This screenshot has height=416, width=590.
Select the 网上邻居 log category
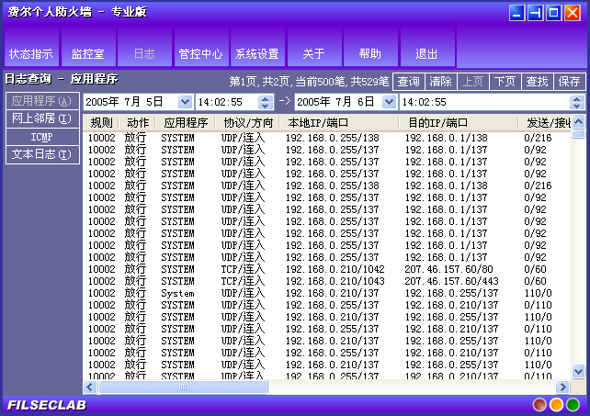(x=42, y=118)
